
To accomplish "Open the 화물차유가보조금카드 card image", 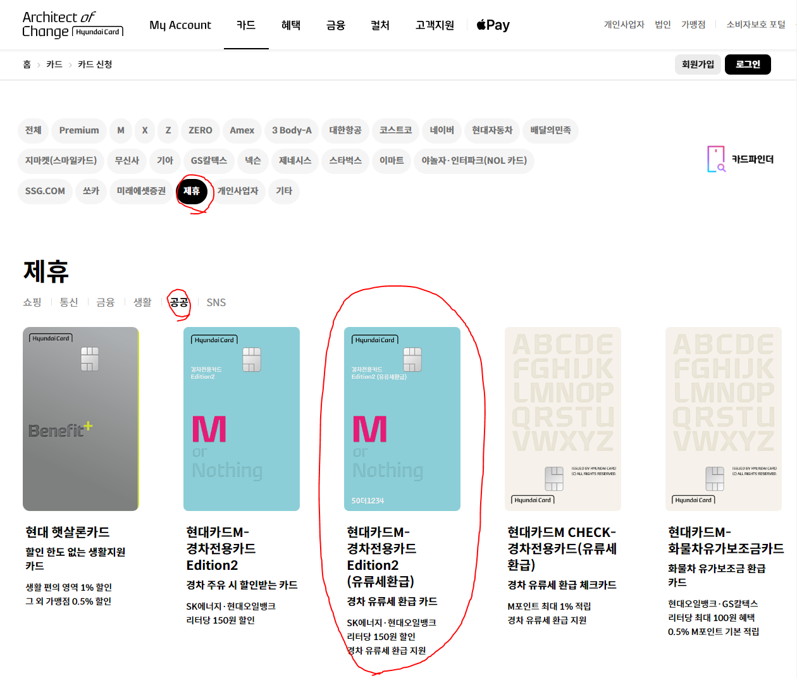I will pyautogui.click(x=724, y=419).
